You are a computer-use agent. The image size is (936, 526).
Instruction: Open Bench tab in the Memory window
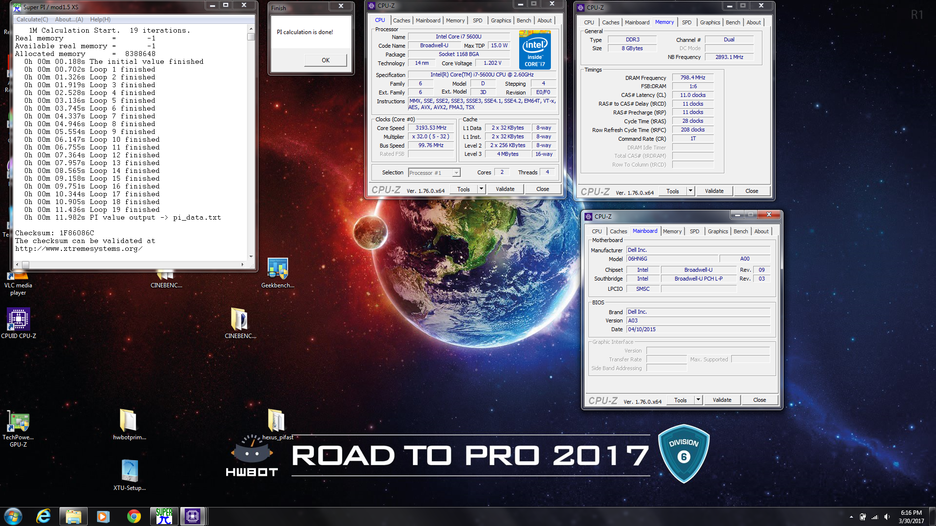coord(733,22)
